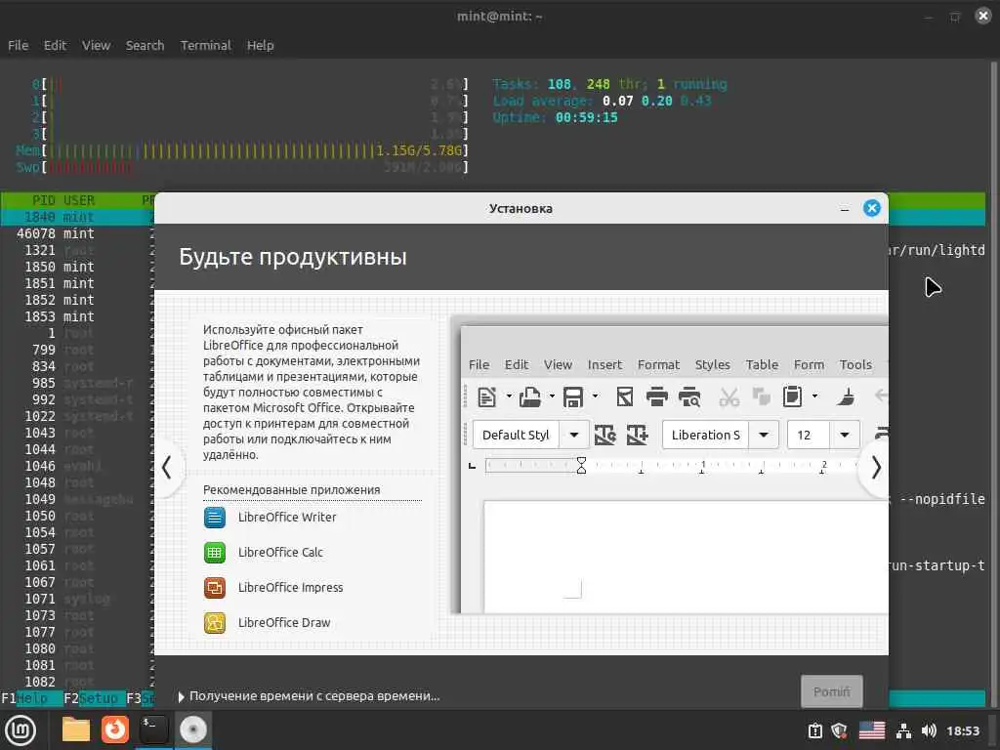Screen dimensions: 1000x750
Task: Expand the installation details disclosure triangle
Action: tap(181, 696)
